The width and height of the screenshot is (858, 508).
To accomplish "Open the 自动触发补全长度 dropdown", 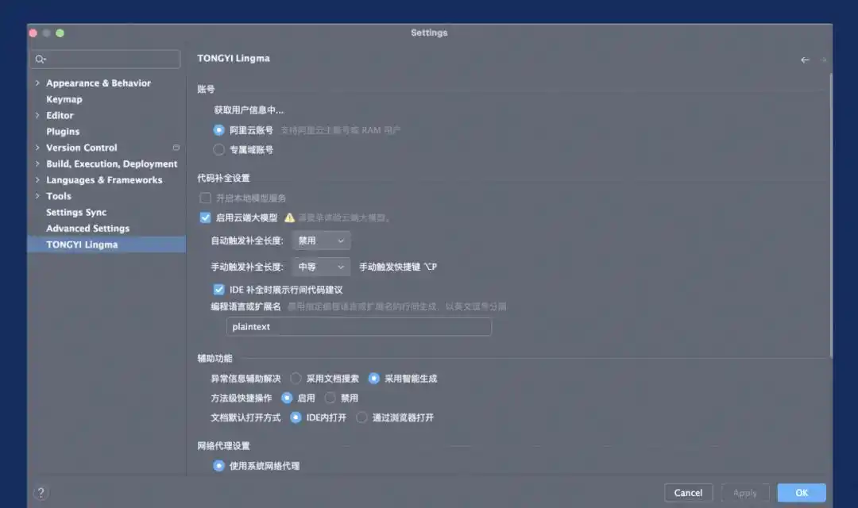I will (321, 240).
